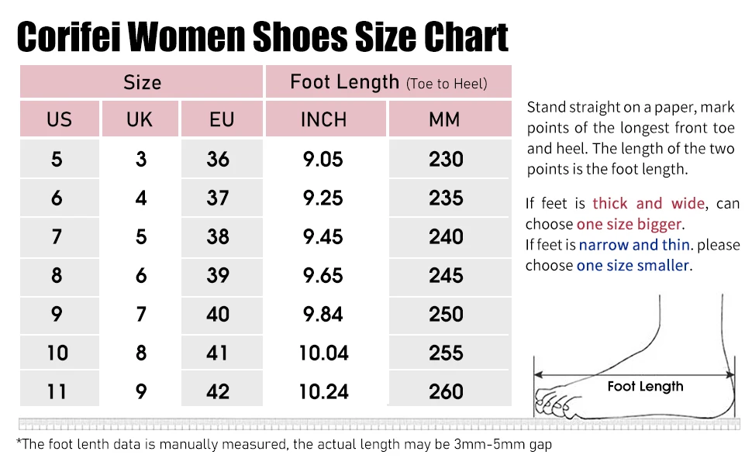
Task: Click the ruler strip below the table
Action: (379, 424)
